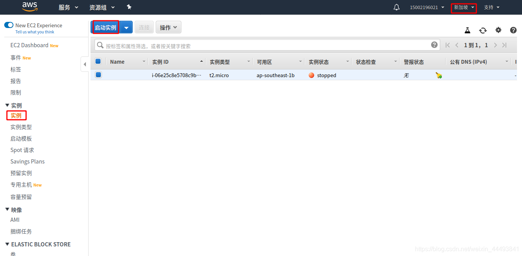Toggle the select-all instances checkbox
The height and width of the screenshot is (256, 522).
tap(98, 61)
